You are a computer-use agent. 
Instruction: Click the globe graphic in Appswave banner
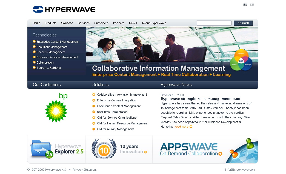point(242,151)
